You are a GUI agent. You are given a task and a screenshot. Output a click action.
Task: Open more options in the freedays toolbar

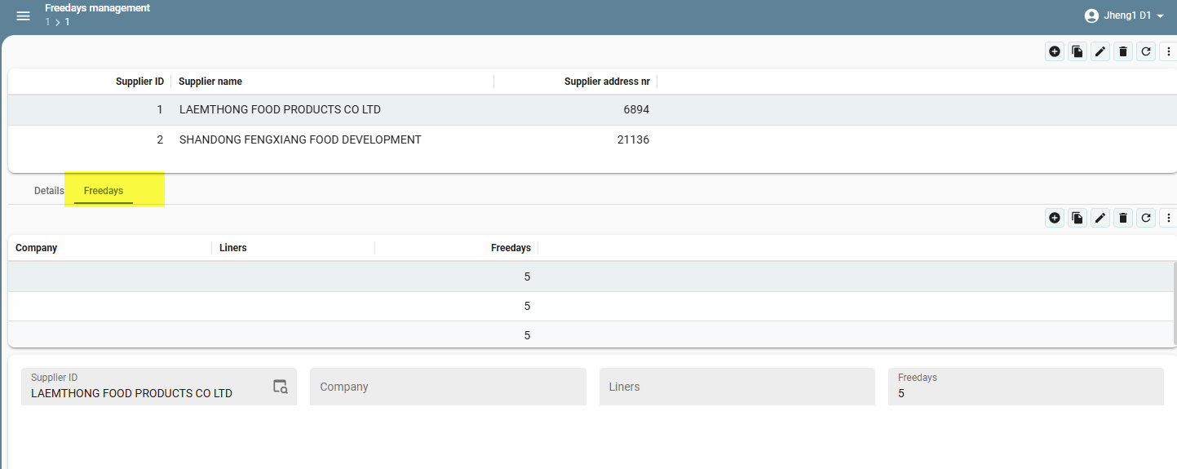click(x=1169, y=218)
